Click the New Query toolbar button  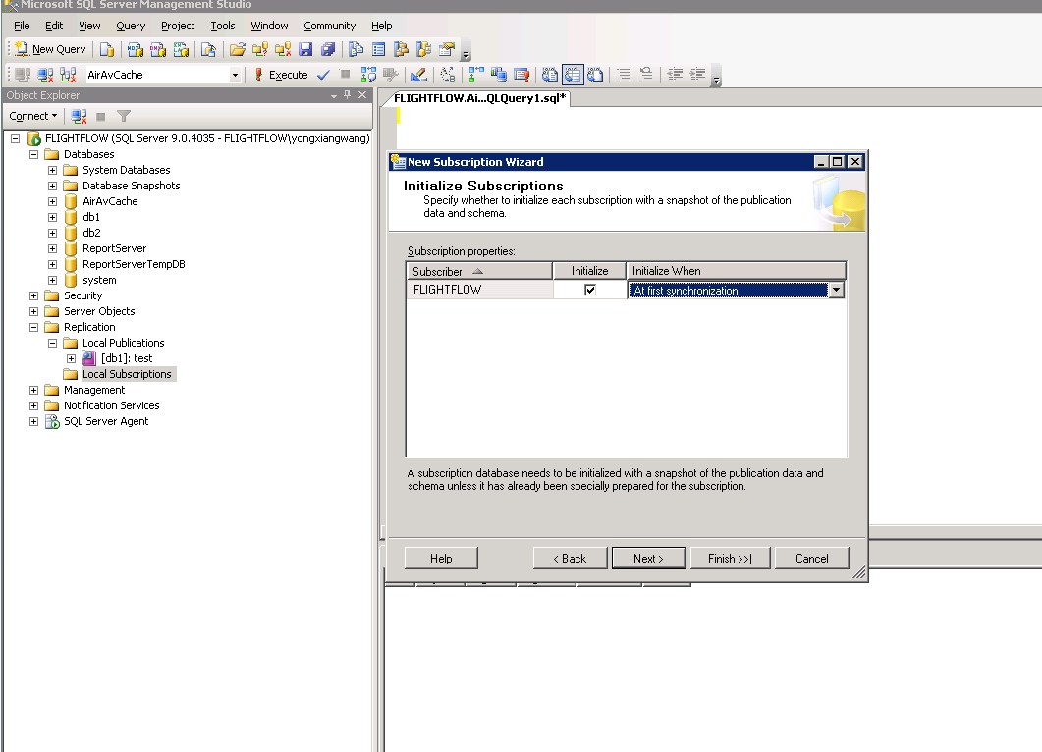[50, 49]
